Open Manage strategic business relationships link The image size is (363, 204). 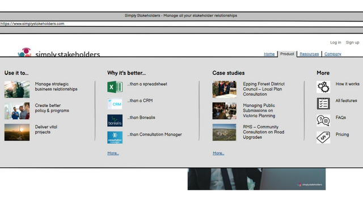56,87
